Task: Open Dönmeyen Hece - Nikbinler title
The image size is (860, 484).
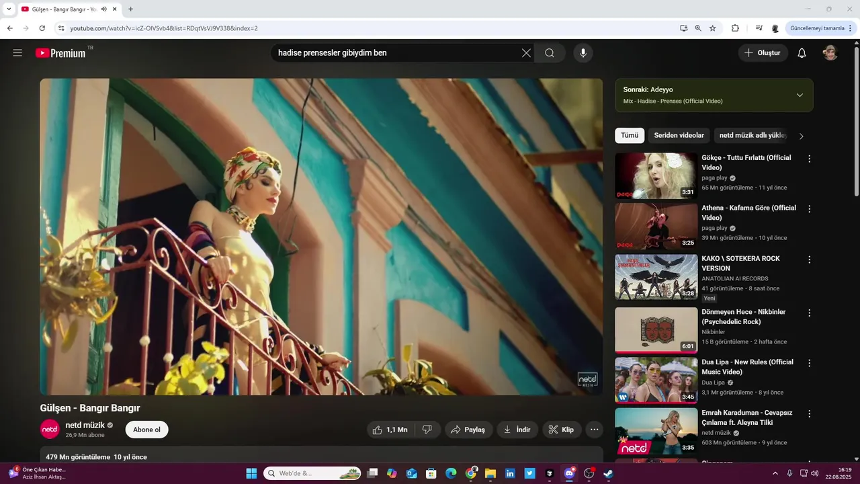Action: point(744,317)
